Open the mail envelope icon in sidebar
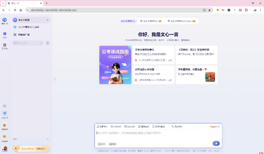Screen dimensions: 264x154 tap(4, 106)
